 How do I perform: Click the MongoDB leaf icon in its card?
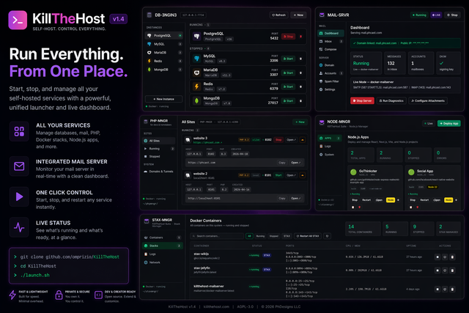[x=197, y=100]
